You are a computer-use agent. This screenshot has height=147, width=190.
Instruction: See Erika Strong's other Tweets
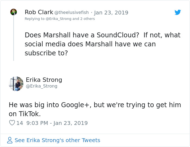pyautogui.click(x=57, y=140)
